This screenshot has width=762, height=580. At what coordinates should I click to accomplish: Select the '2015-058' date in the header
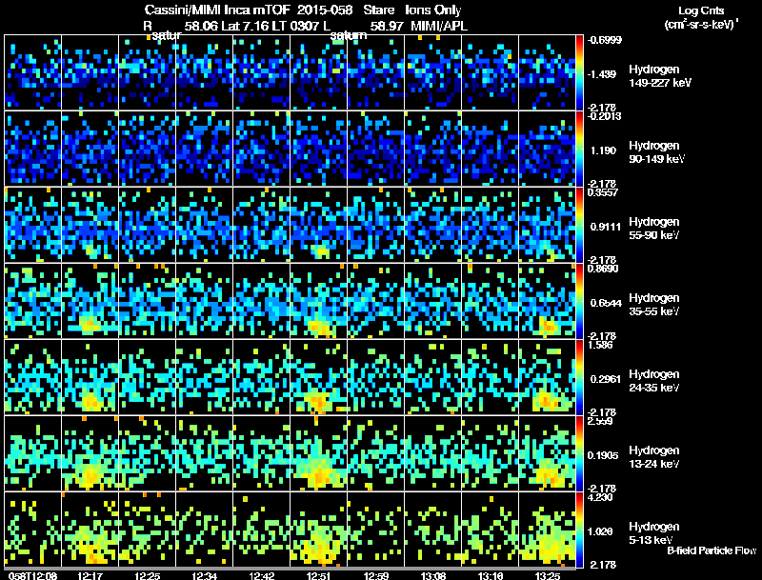click(324, 10)
